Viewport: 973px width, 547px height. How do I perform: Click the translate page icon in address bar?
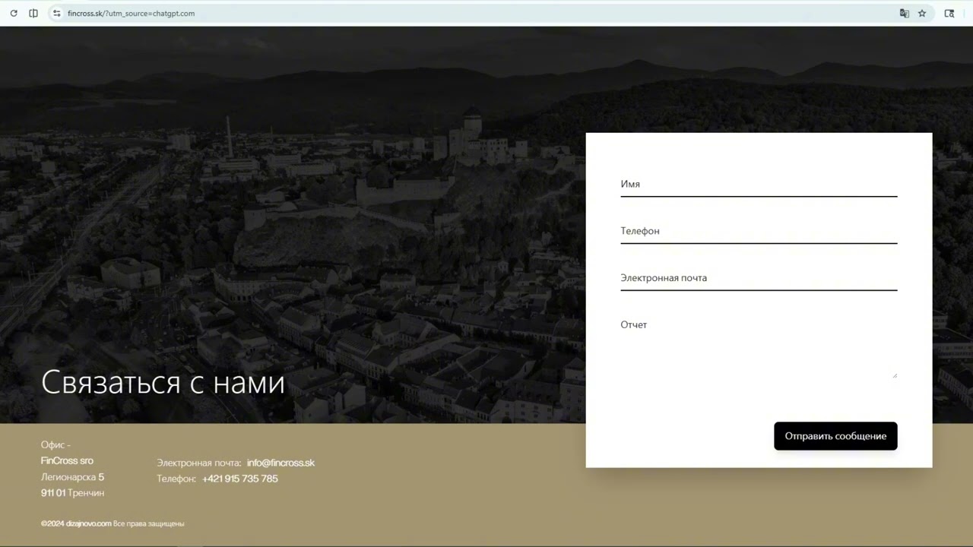pyautogui.click(x=905, y=13)
